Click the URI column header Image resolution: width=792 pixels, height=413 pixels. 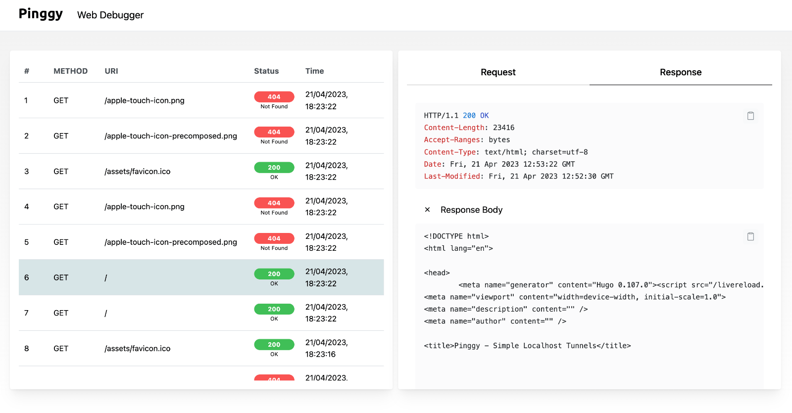point(111,71)
